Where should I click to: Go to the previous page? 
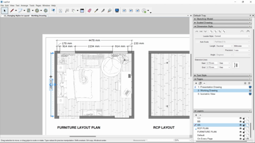131,11
